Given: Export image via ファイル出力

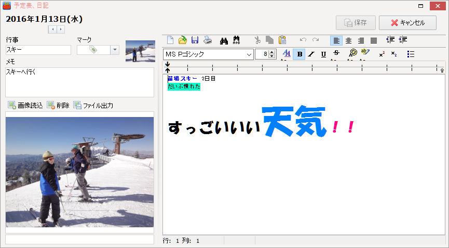Looking at the screenshot, I should pos(93,106).
